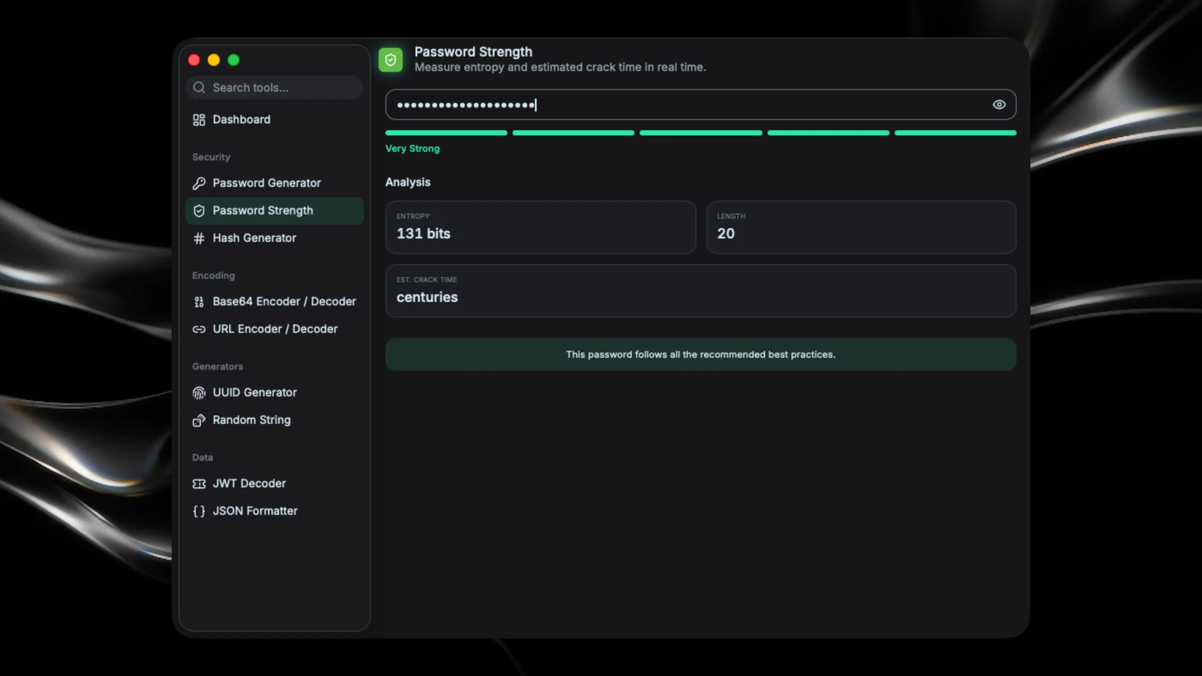Click the first strength meter segment
The image size is (1202, 676).
[x=446, y=133]
